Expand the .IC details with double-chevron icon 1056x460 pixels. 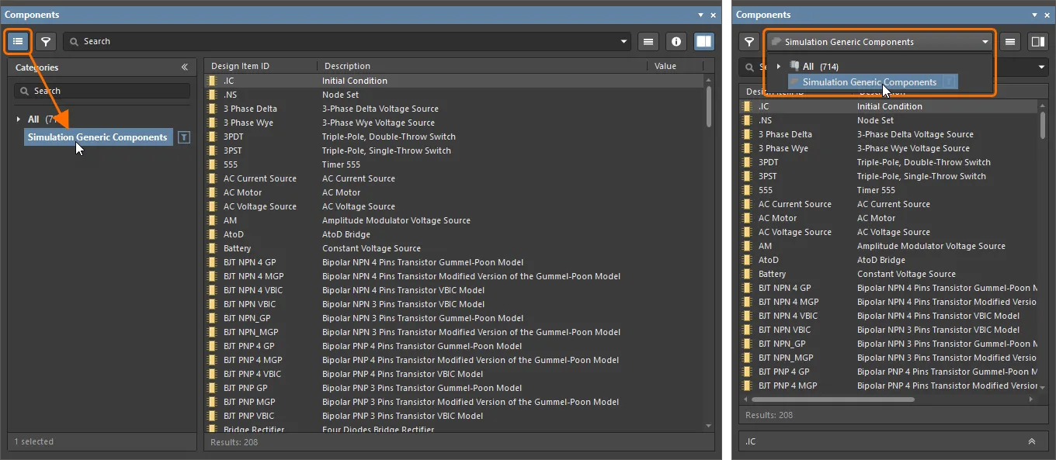[x=1032, y=441]
